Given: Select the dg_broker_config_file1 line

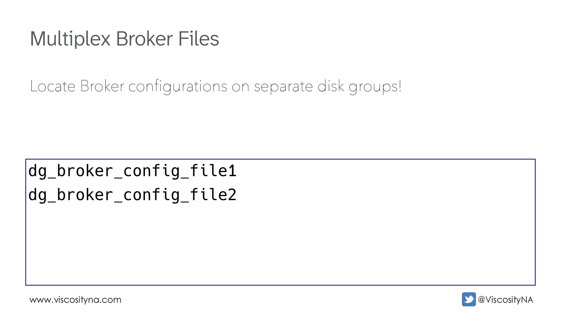Looking at the screenshot, I should (x=132, y=171).
